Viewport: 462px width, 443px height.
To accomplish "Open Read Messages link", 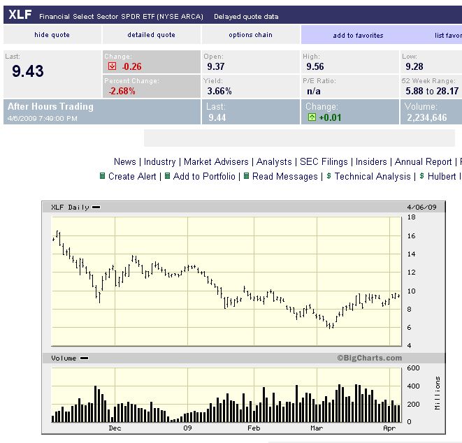I will pyautogui.click(x=285, y=176).
